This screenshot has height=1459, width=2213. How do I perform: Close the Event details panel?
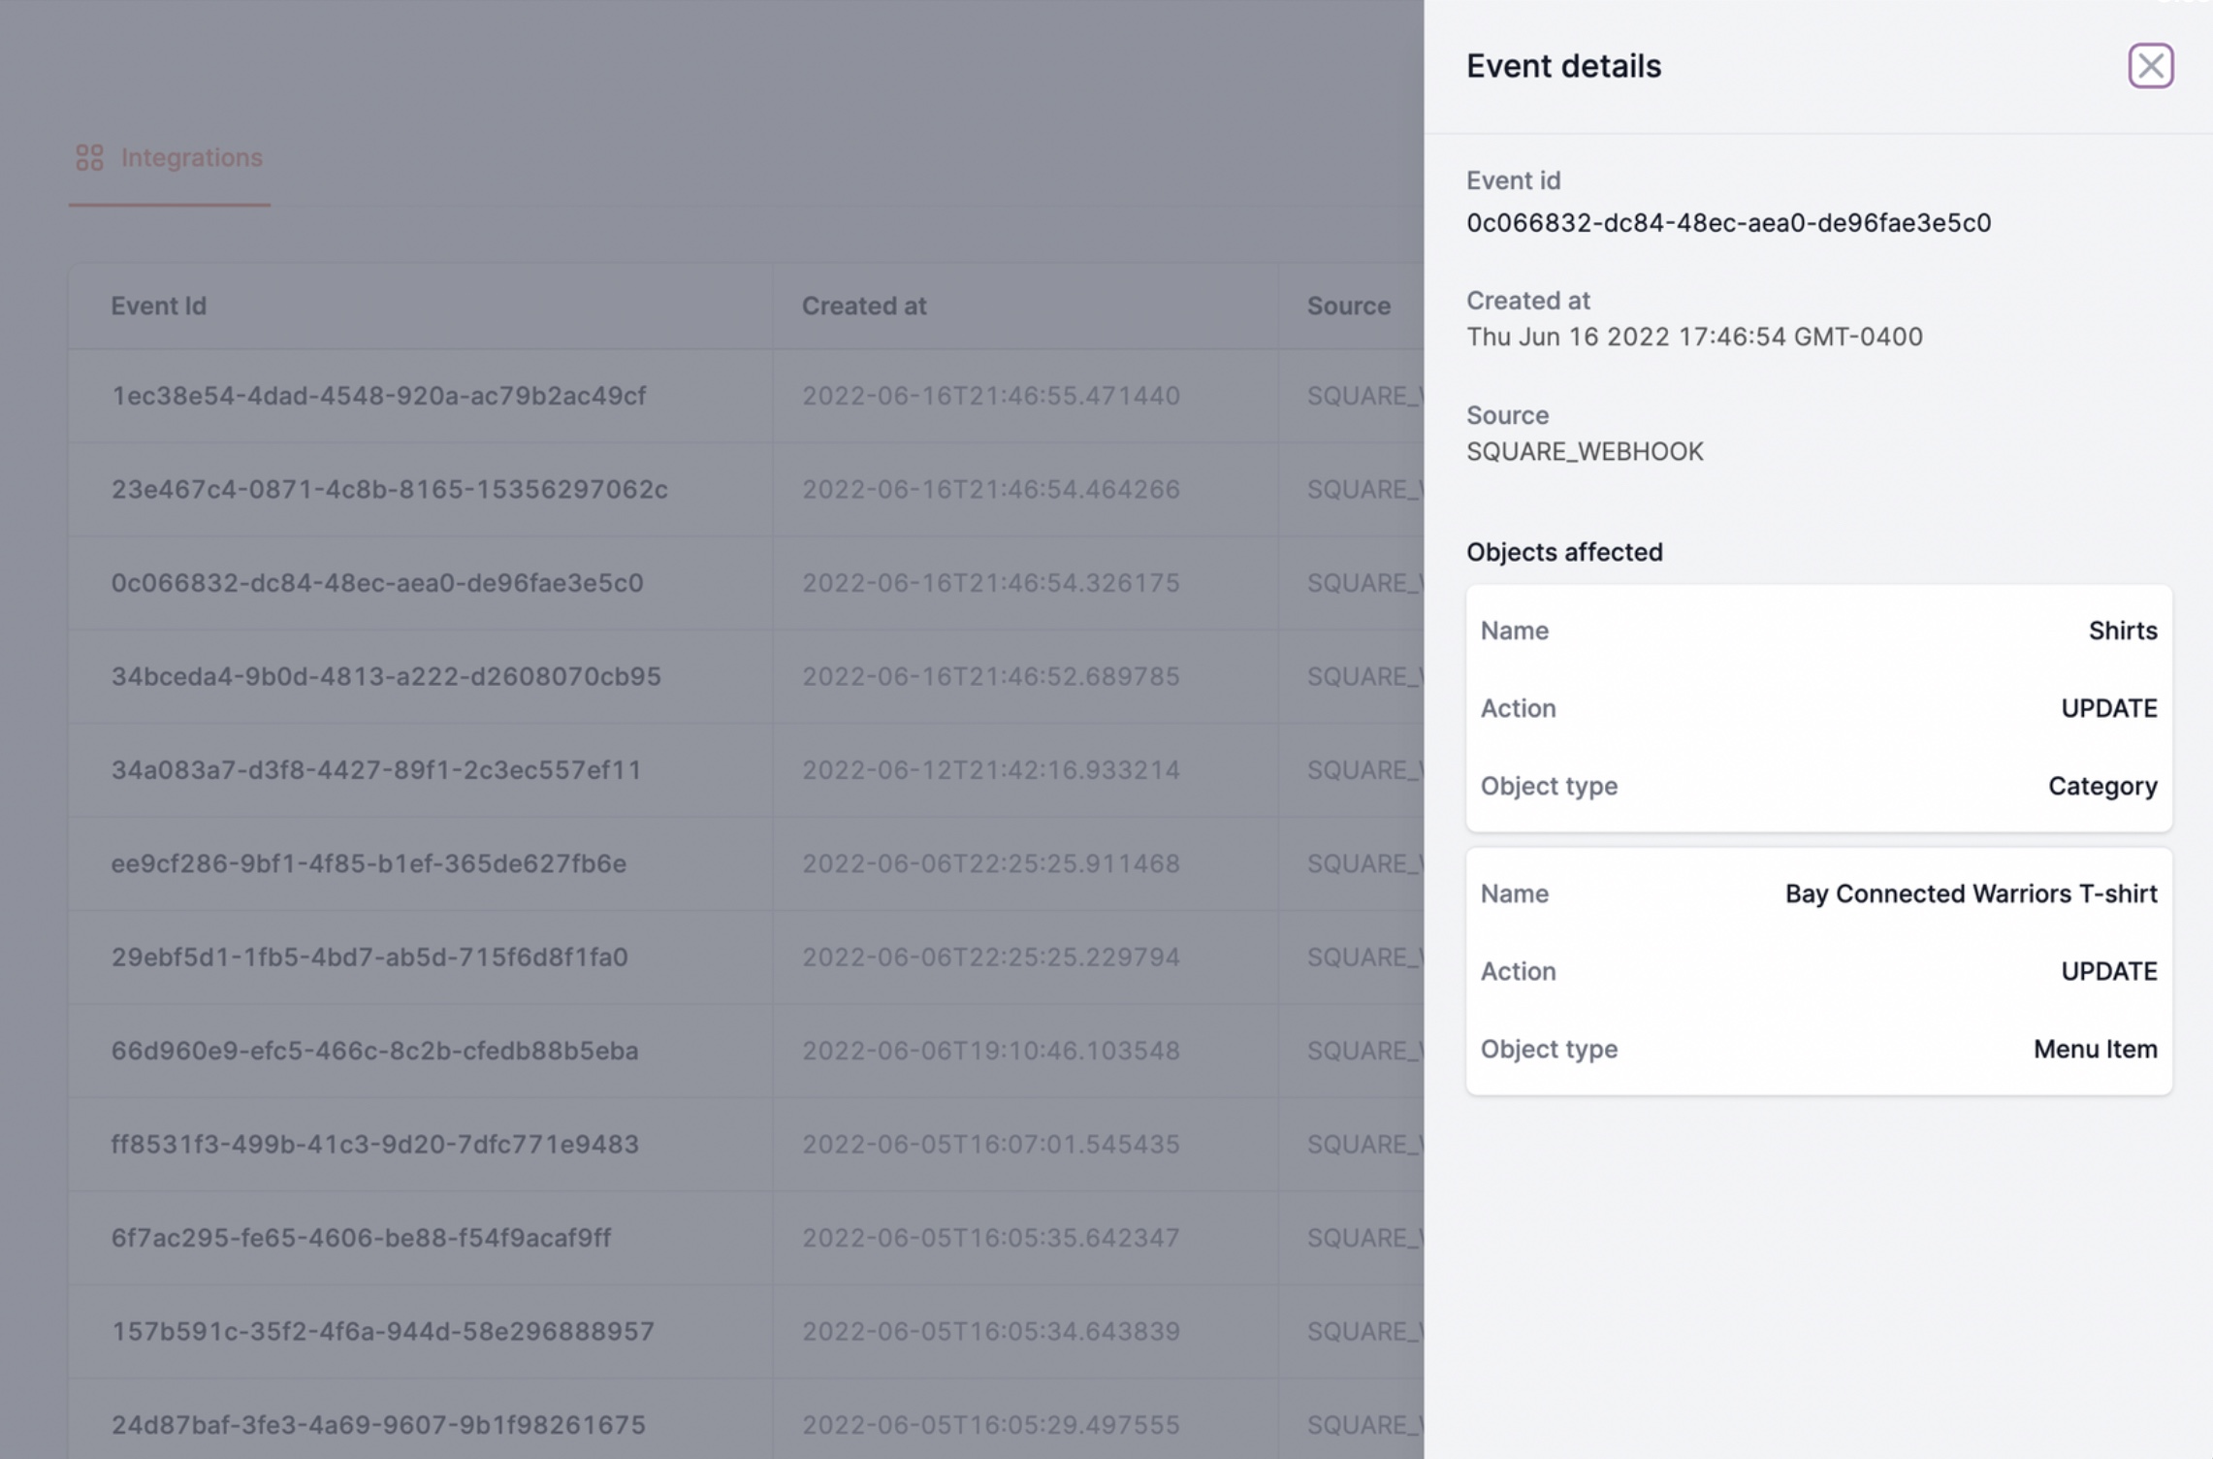(2150, 66)
